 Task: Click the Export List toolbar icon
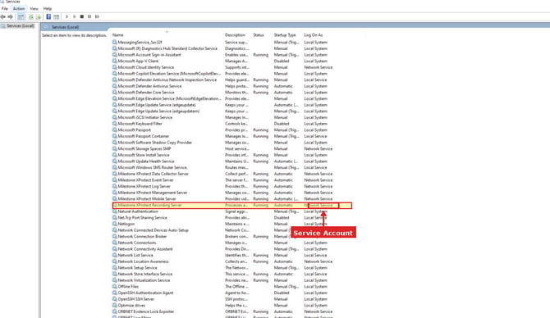pyautogui.click(x=39, y=16)
